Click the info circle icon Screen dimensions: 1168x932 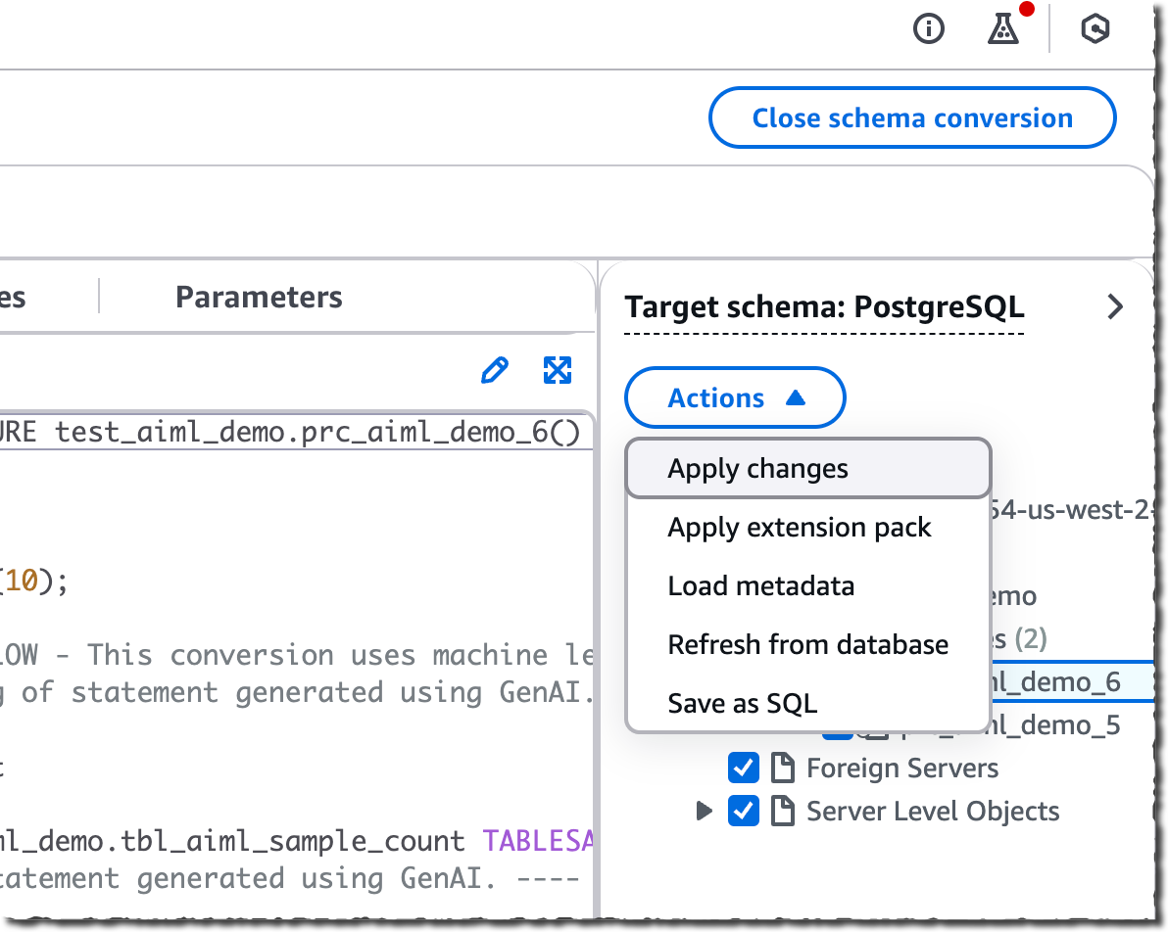(928, 30)
